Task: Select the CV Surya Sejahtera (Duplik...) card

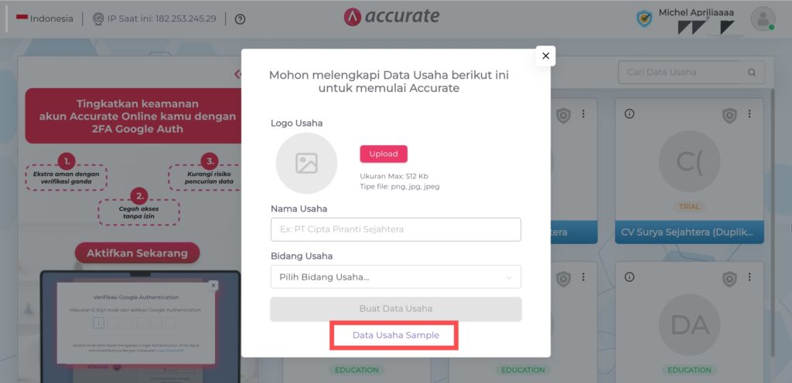Action: pos(689,171)
